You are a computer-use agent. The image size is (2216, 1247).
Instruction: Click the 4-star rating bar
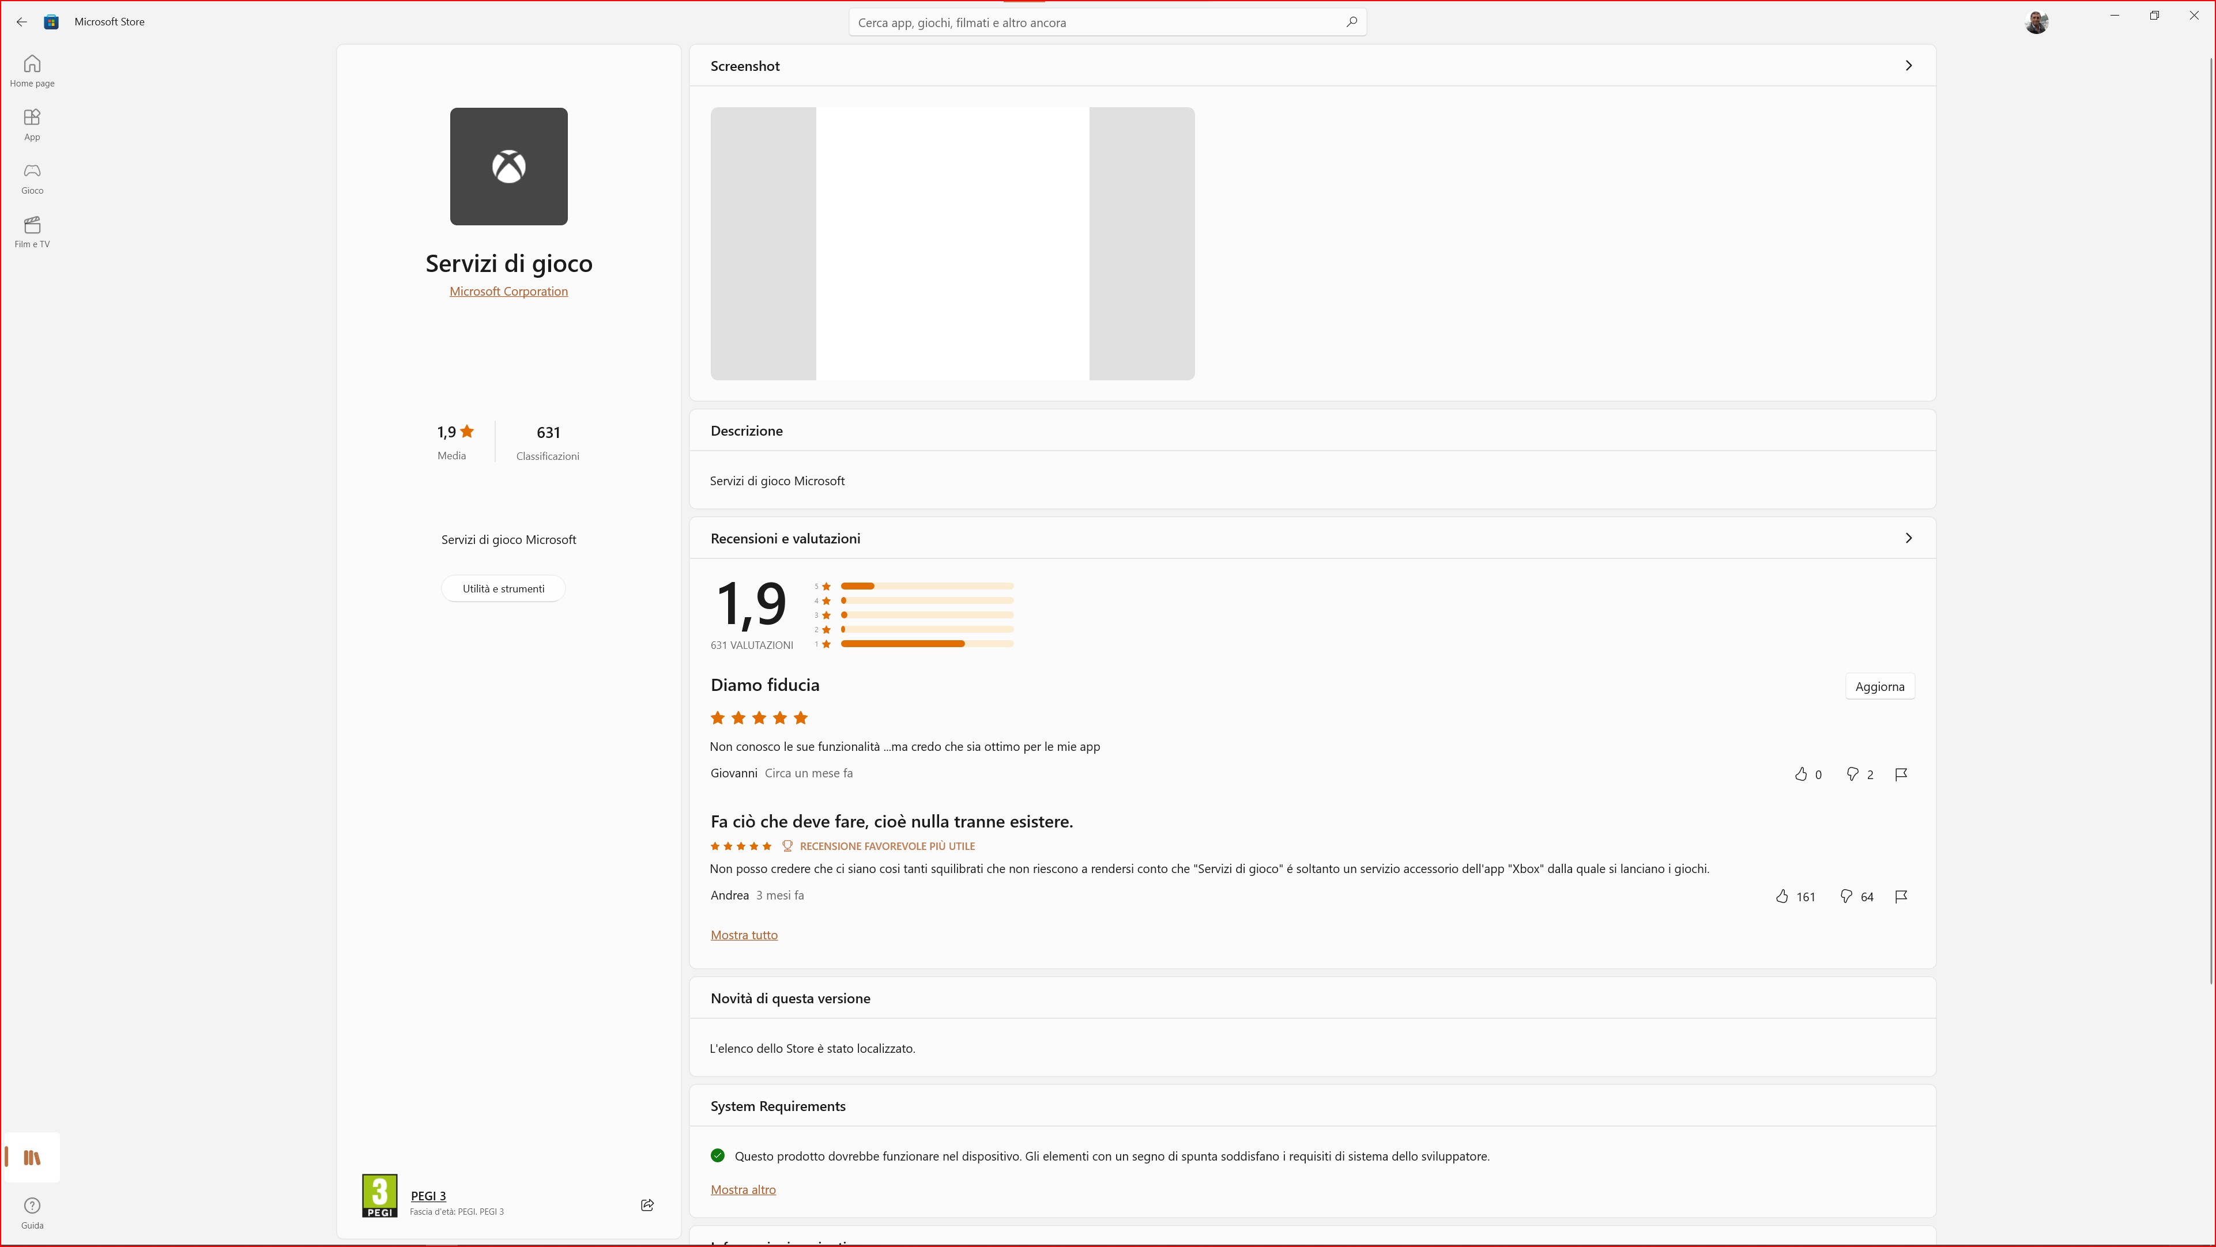point(926,600)
